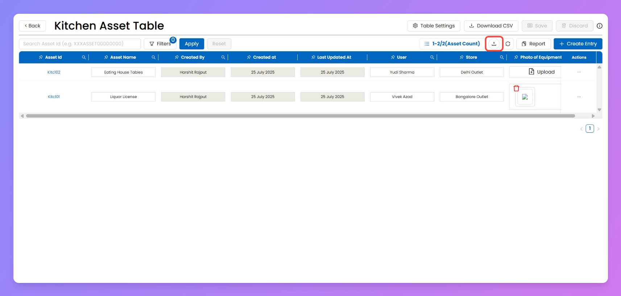Click the Actions column header
The height and width of the screenshot is (296, 621).
coord(579,57)
